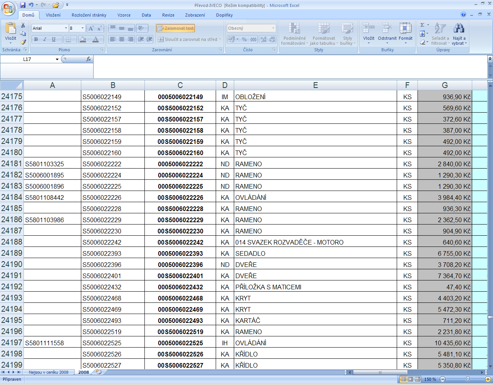Select column C header
The image size is (493, 385).
(180, 85)
